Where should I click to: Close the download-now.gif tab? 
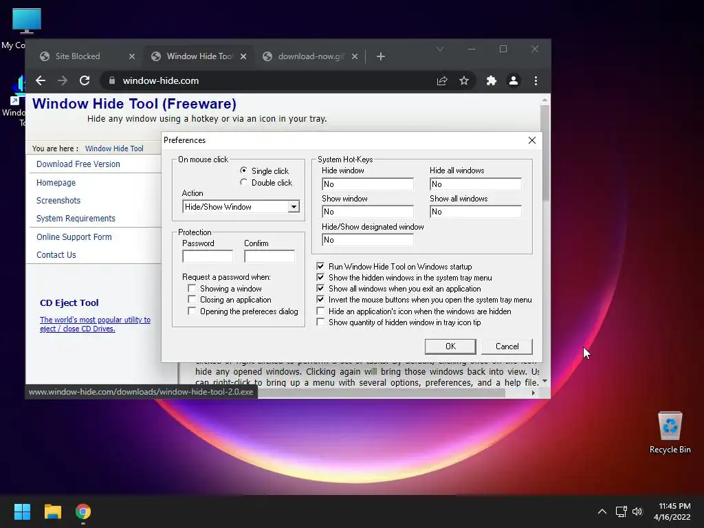click(x=355, y=56)
